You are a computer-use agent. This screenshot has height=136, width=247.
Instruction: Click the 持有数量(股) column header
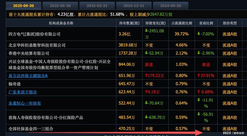[x=129, y=23]
